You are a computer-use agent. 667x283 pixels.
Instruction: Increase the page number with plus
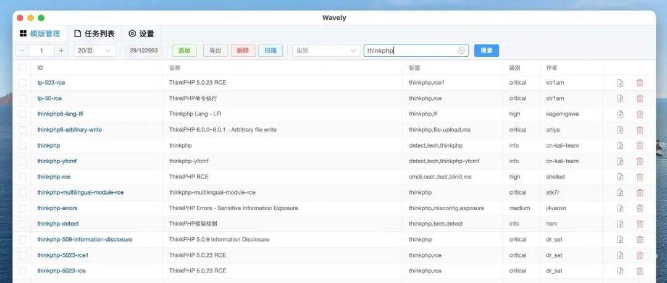click(61, 51)
